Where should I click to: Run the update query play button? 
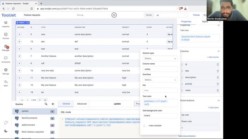(x=52, y=112)
